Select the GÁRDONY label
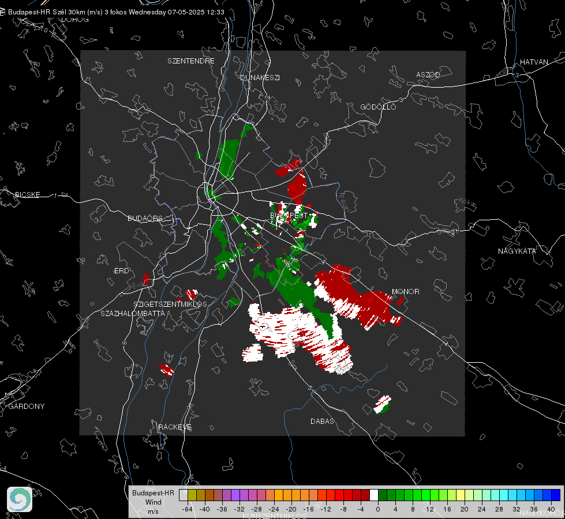Image resolution: width=565 pixels, height=519 pixels. click(x=27, y=407)
